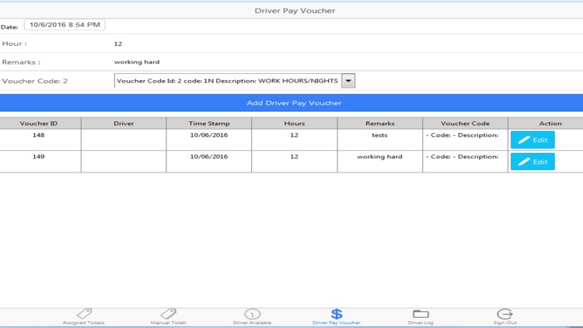The width and height of the screenshot is (583, 328).
Task: Open the Assigned Tickets tag icon
Action: point(84,314)
